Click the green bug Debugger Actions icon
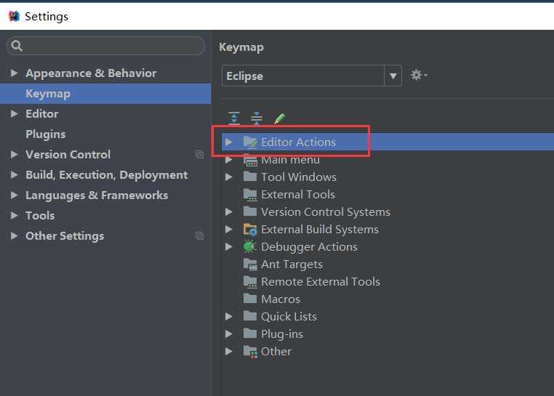This screenshot has width=554, height=396. point(250,246)
